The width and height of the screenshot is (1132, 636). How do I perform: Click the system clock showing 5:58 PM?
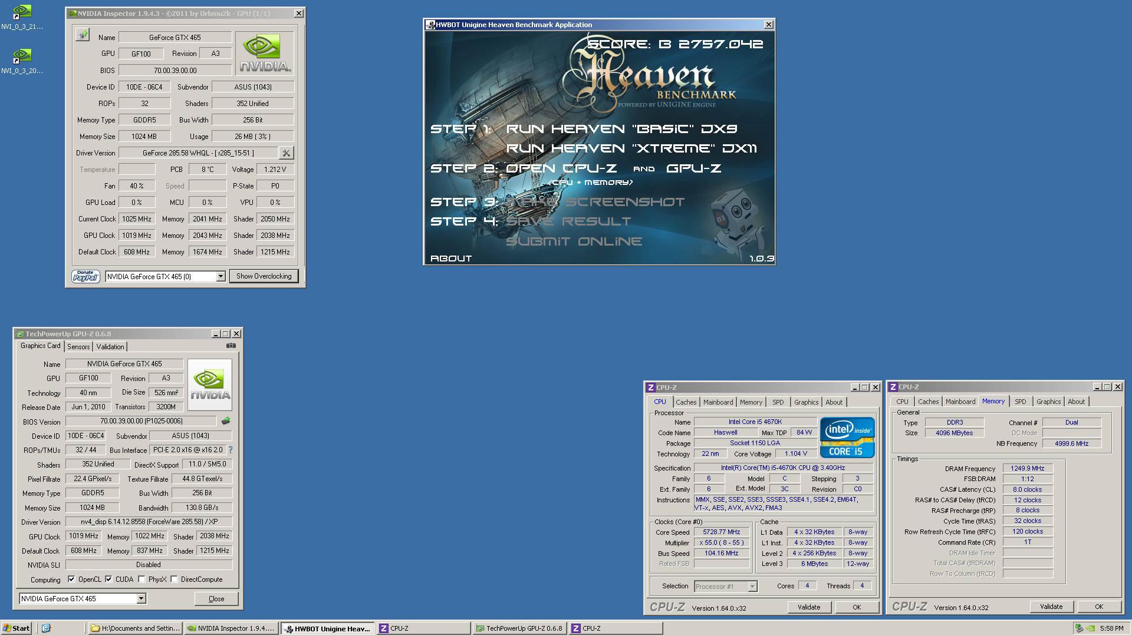(x=1111, y=628)
